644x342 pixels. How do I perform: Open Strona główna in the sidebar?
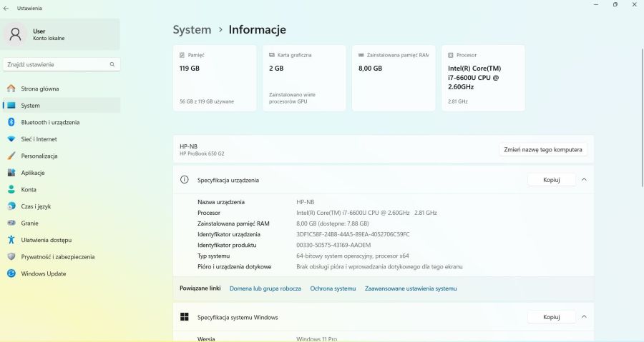62,89
